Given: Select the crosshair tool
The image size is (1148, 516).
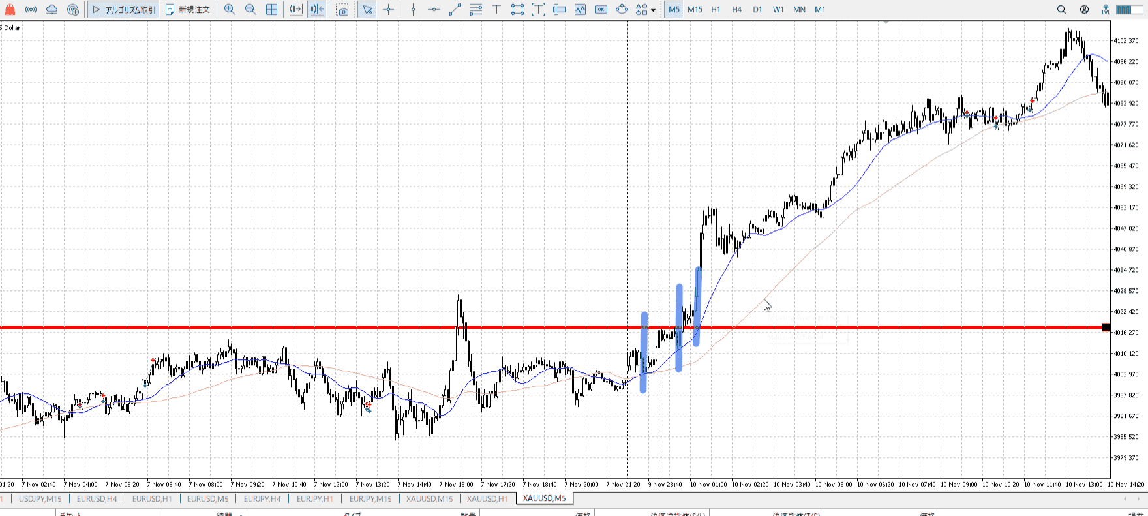Looking at the screenshot, I should click(x=389, y=10).
